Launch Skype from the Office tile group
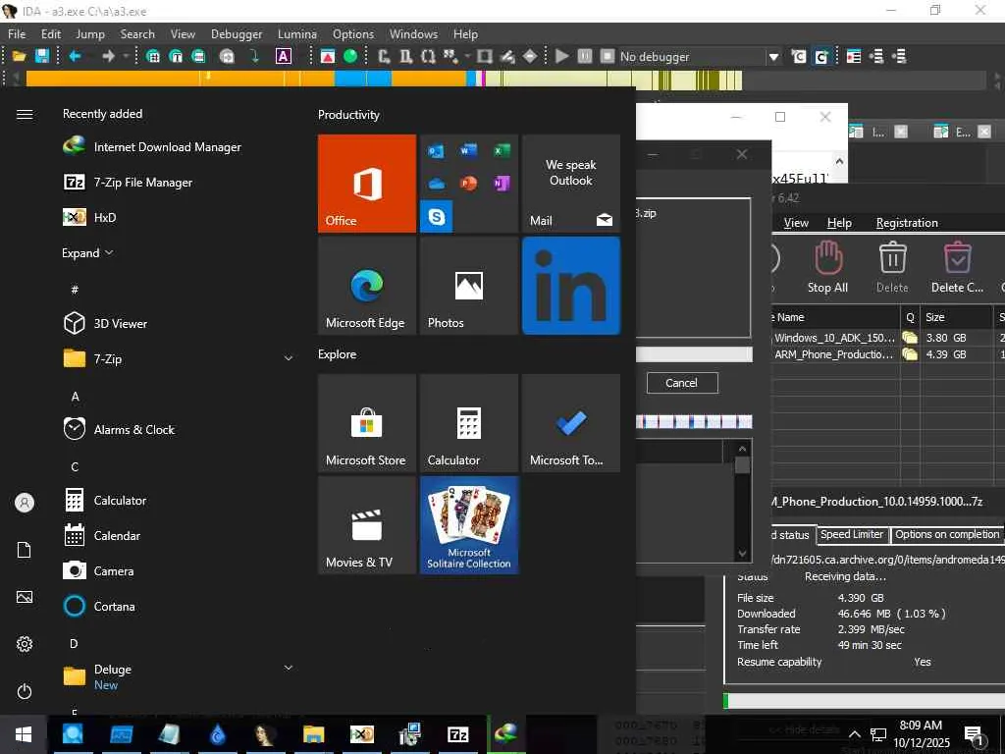The height and width of the screenshot is (754, 1005). [437, 217]
